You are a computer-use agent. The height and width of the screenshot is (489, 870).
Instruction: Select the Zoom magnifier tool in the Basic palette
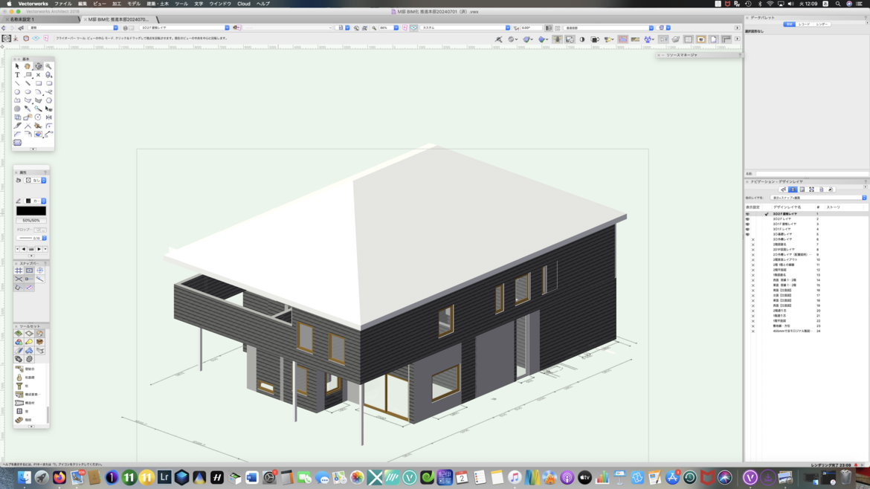[48, 66]
